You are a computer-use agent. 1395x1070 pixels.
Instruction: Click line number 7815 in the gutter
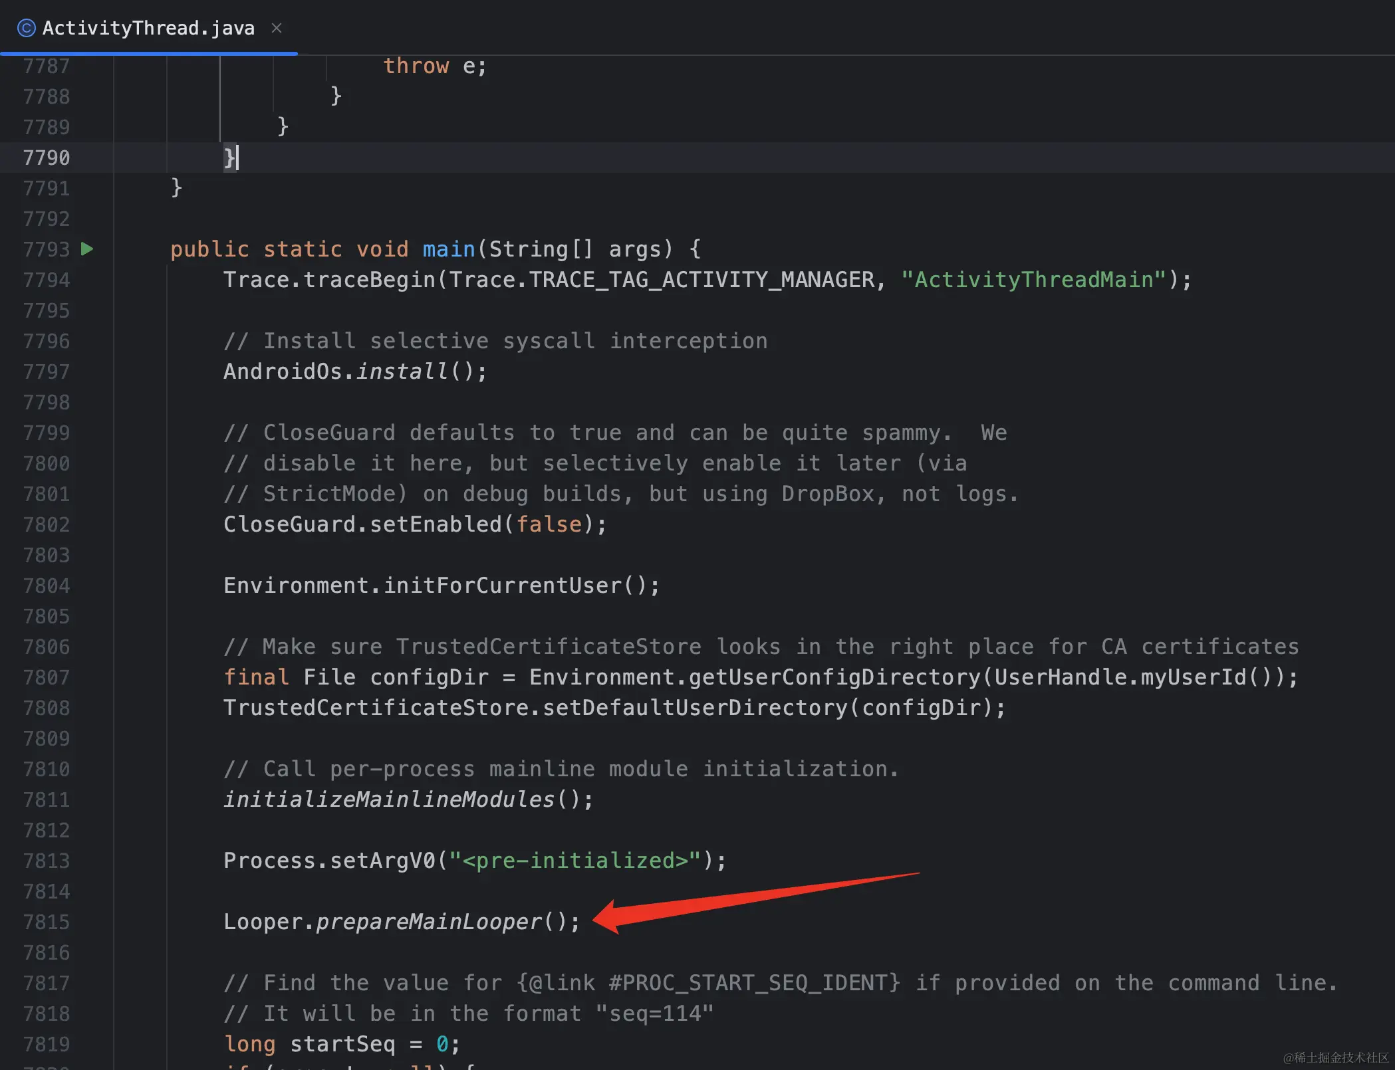(x=46, y=922)
